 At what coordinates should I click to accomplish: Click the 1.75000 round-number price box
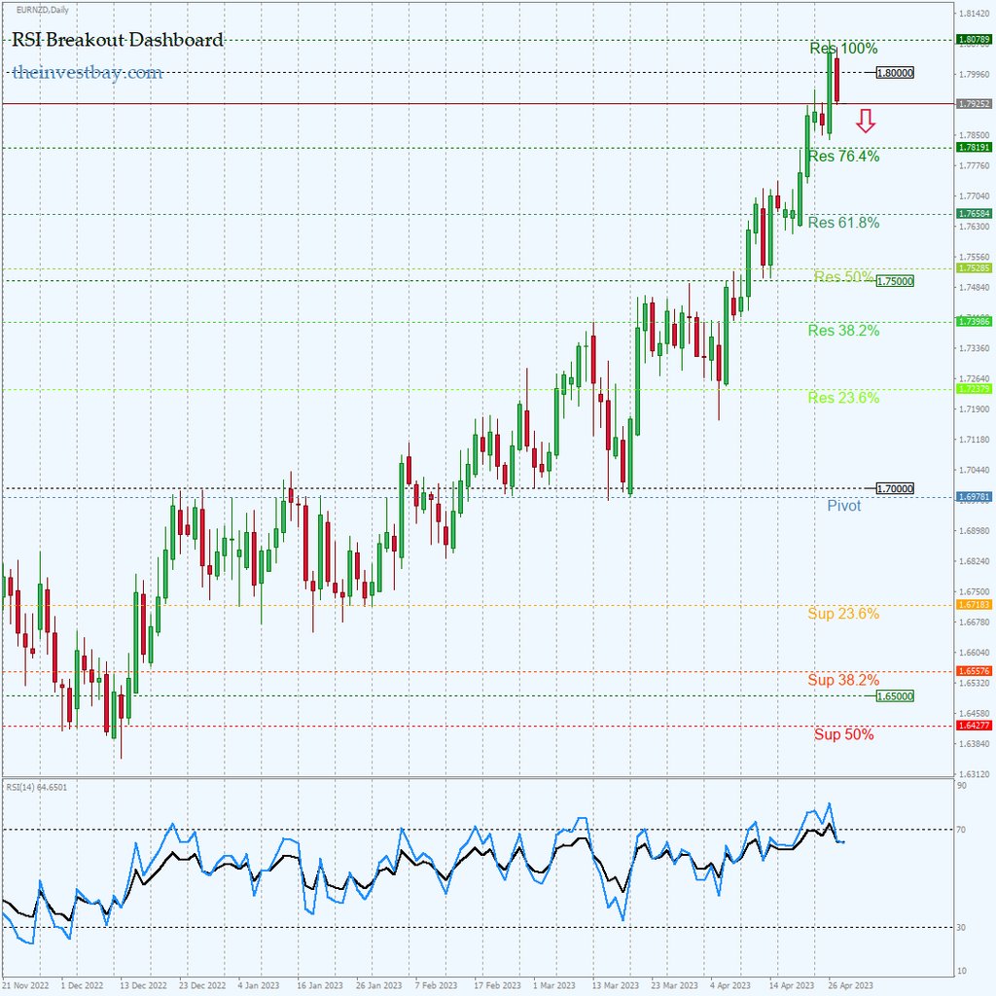pos(895,281)
